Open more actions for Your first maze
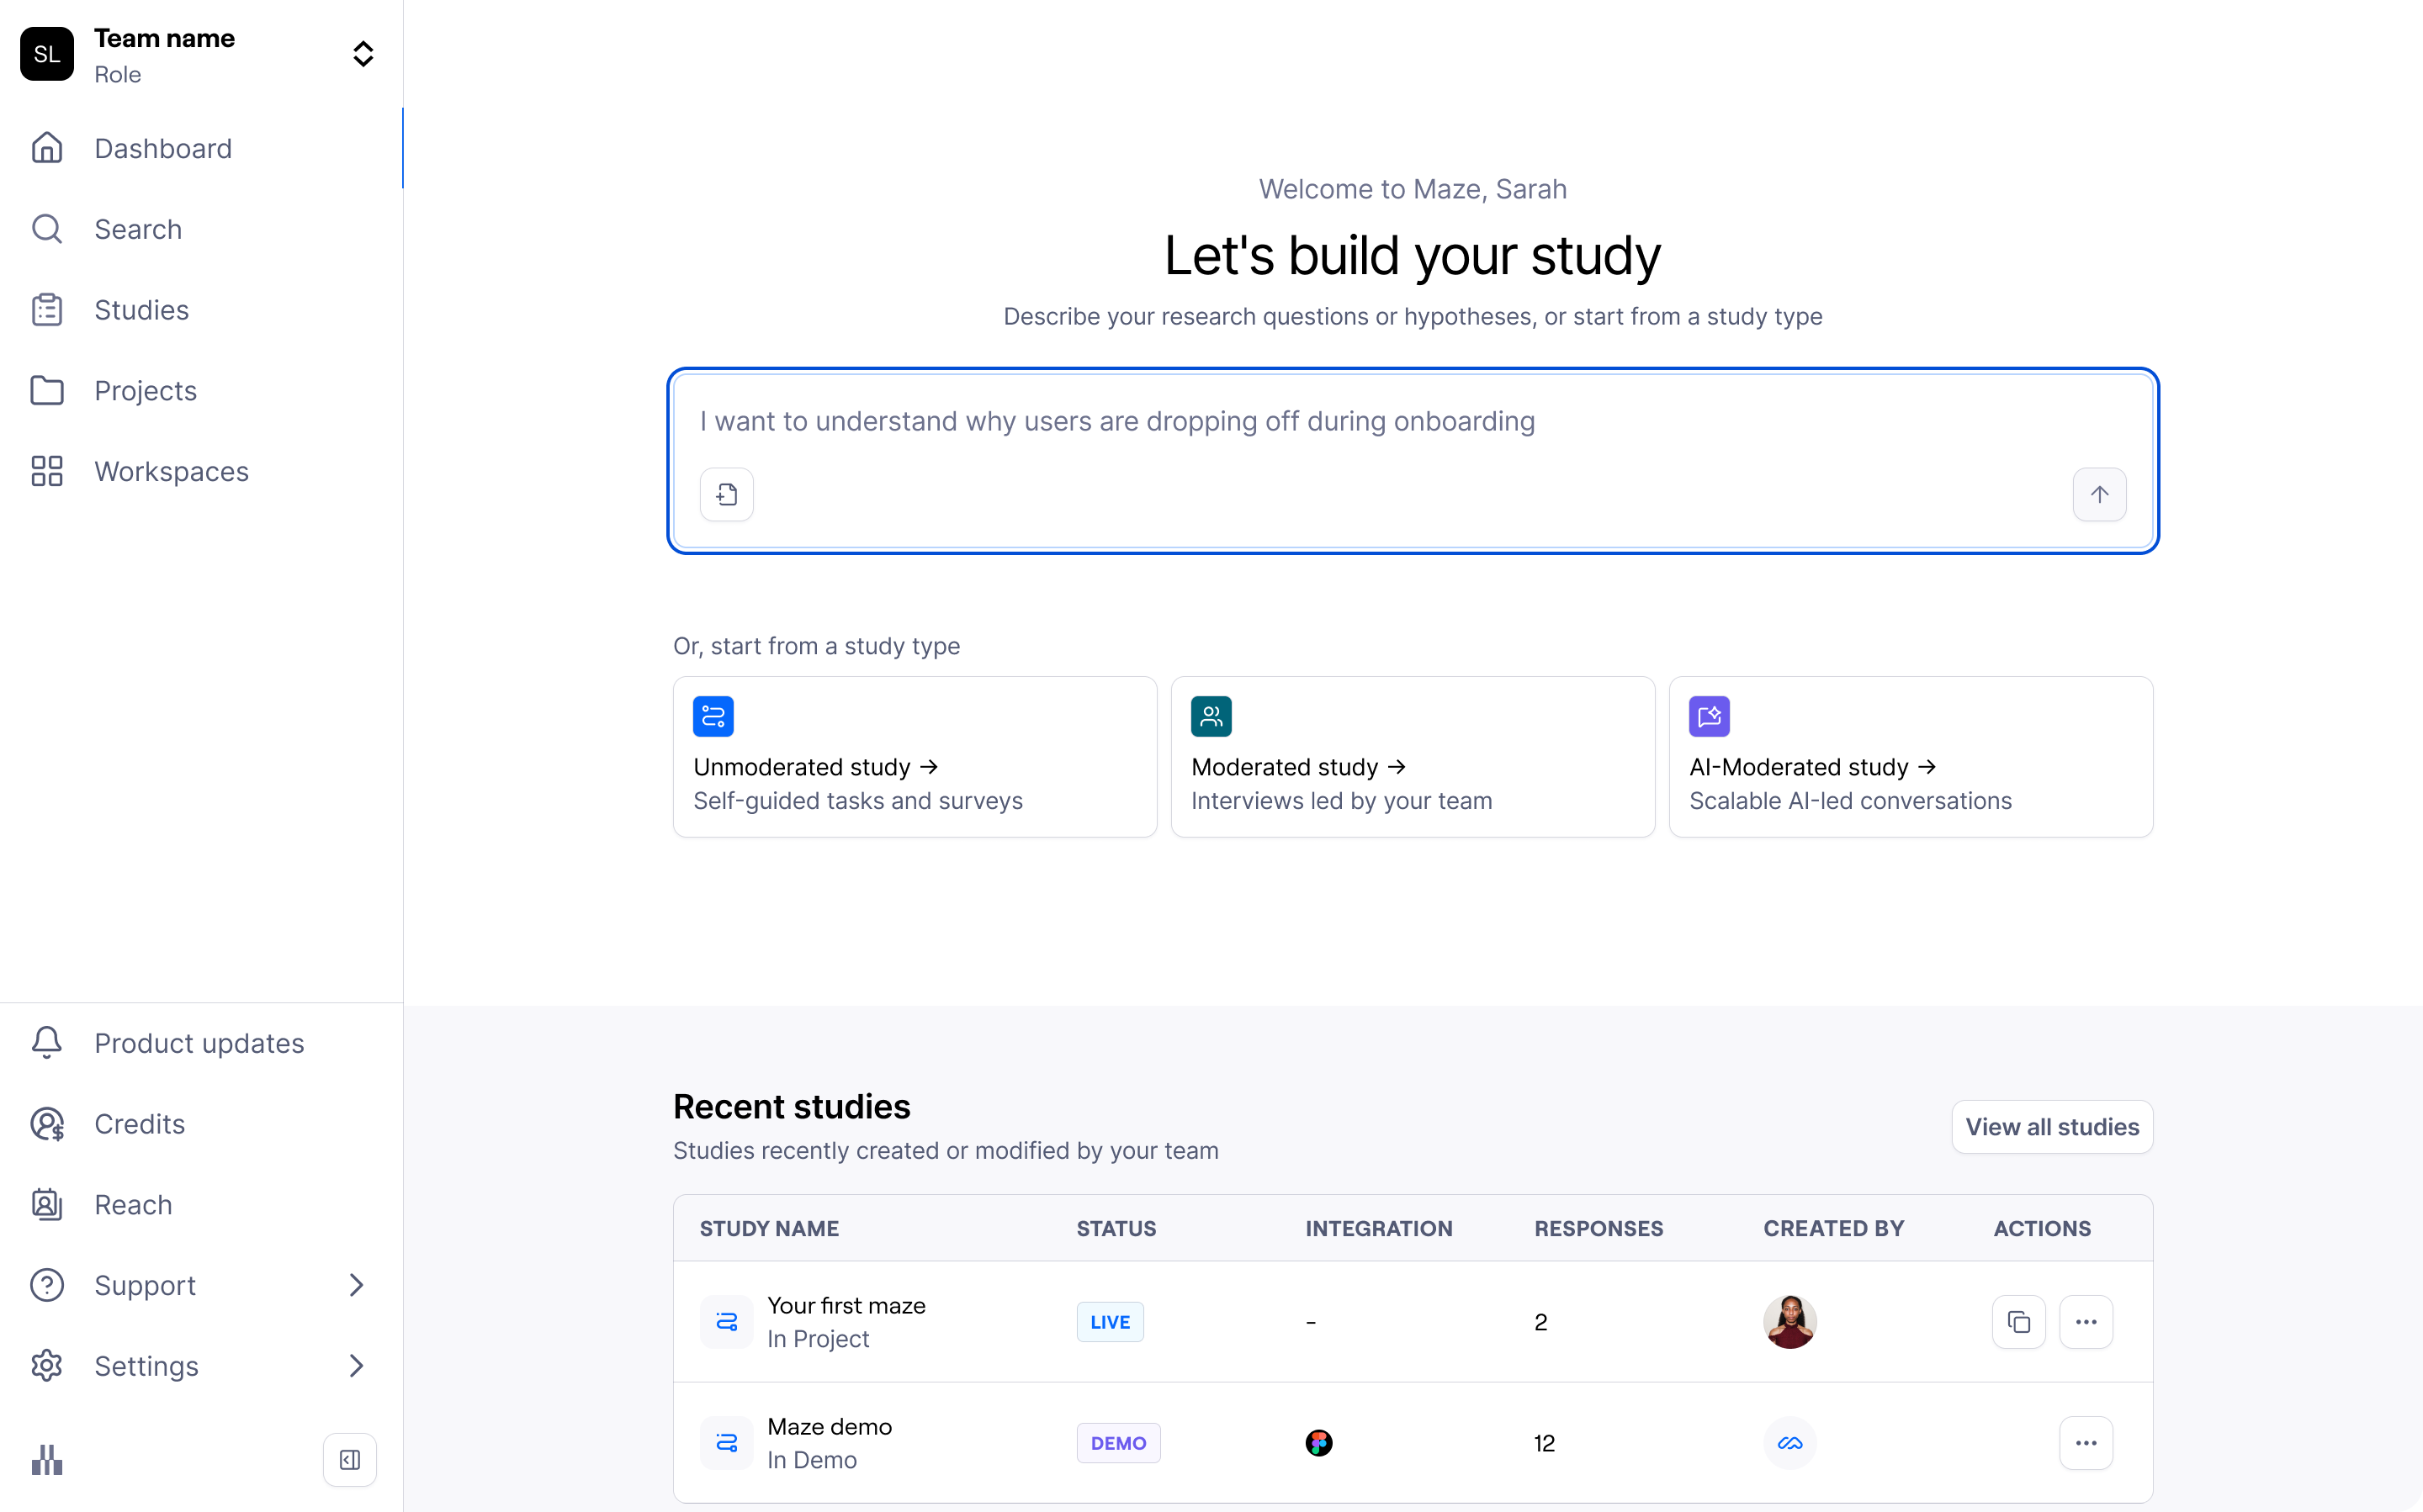The width and height of the screenshot is (2423, 1512). (x=2086, y=1322)
